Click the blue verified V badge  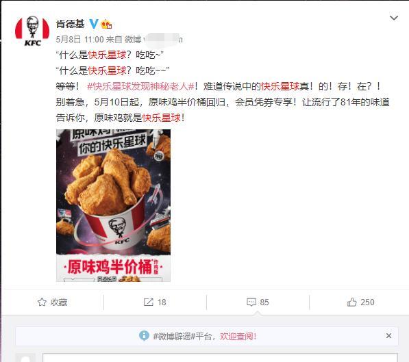[94, 24]
